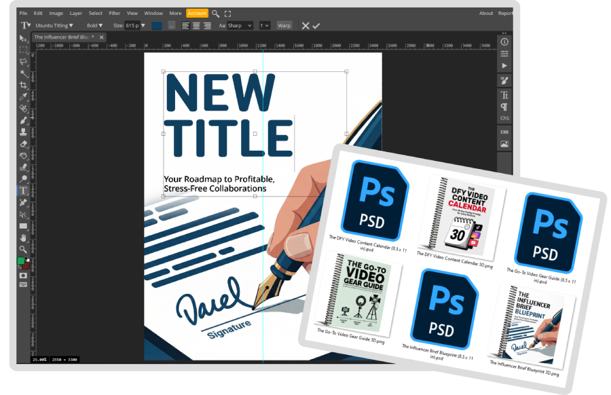Select the Pen tool
The width and height of the screenshot is (611, 395).
(23, 202)
